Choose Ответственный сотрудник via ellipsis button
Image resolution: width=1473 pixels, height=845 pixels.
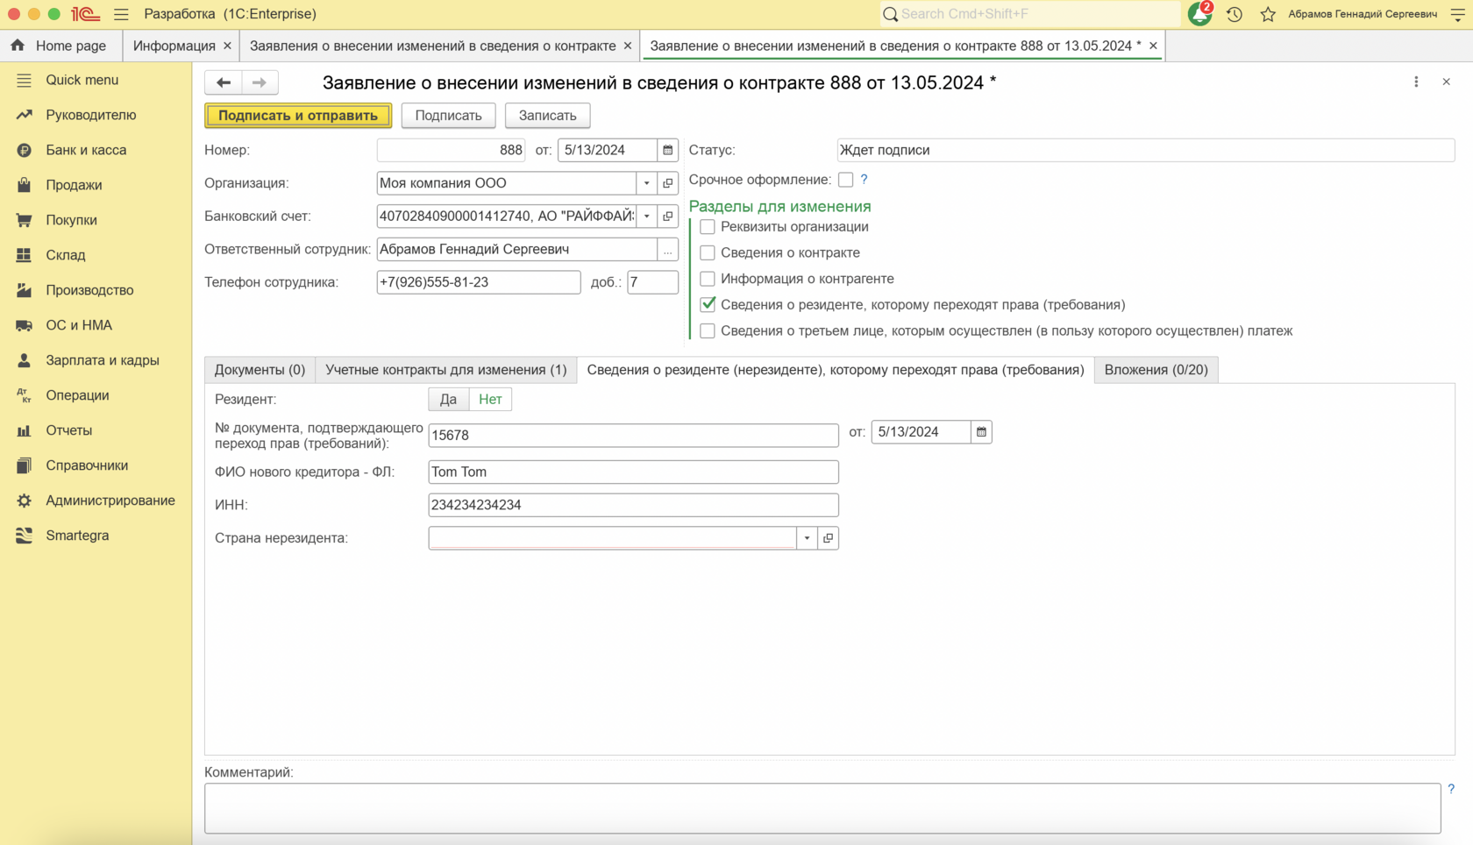click(668, 250)
